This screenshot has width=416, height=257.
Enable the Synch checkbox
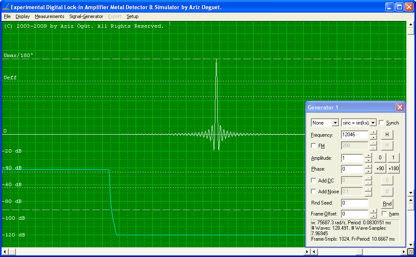coord(382,123)
